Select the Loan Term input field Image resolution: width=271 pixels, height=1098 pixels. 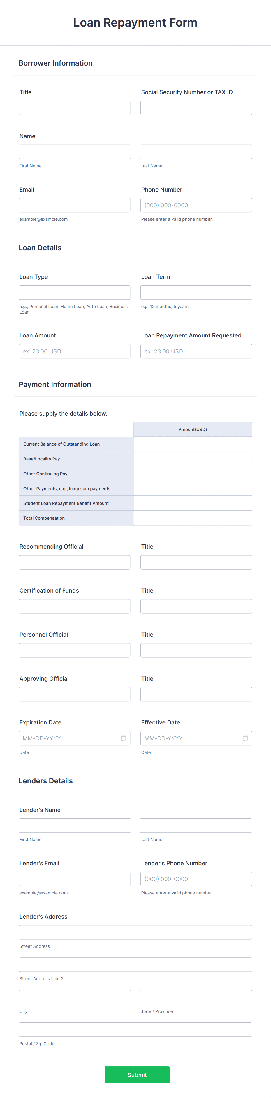[196, 293]
